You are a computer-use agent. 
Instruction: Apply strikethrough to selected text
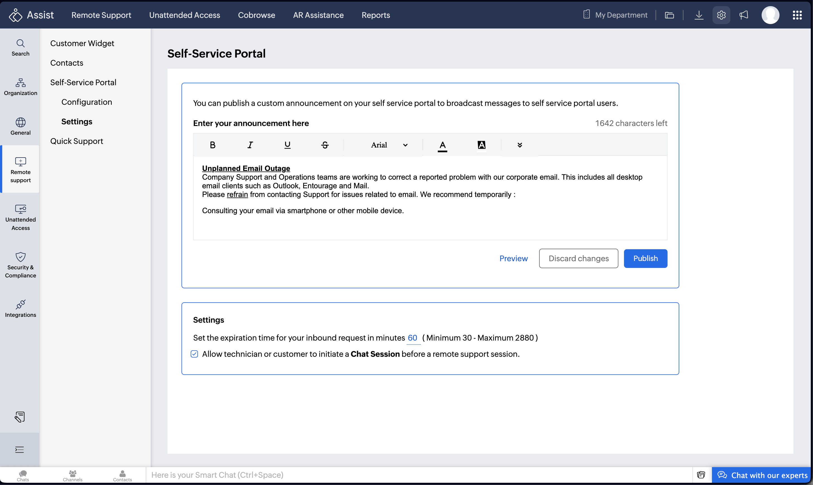(324, 145)
